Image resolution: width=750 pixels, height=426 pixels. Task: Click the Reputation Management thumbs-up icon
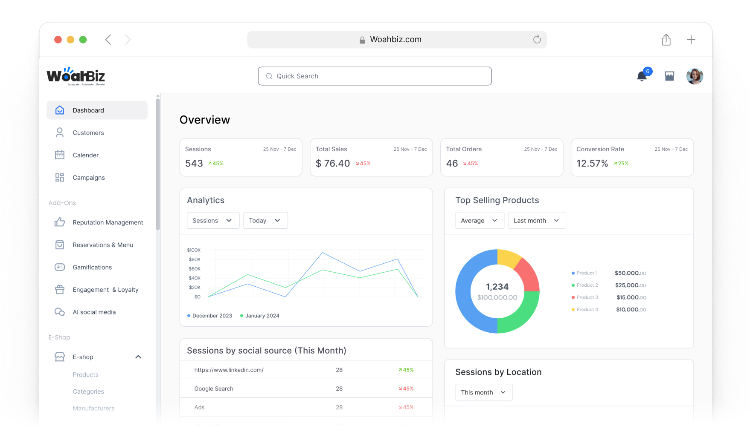pos(60,222)
